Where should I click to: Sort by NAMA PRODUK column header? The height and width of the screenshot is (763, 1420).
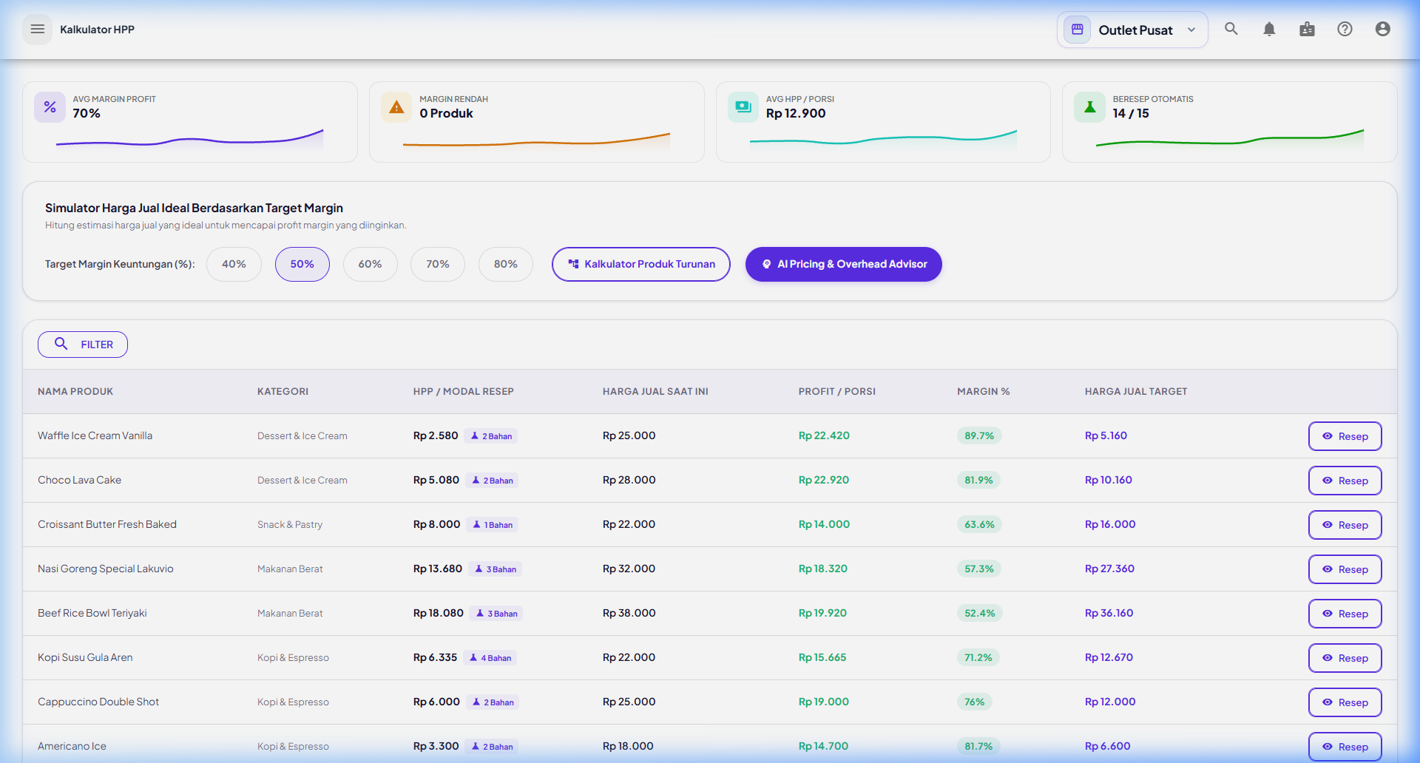pos(75,391)
